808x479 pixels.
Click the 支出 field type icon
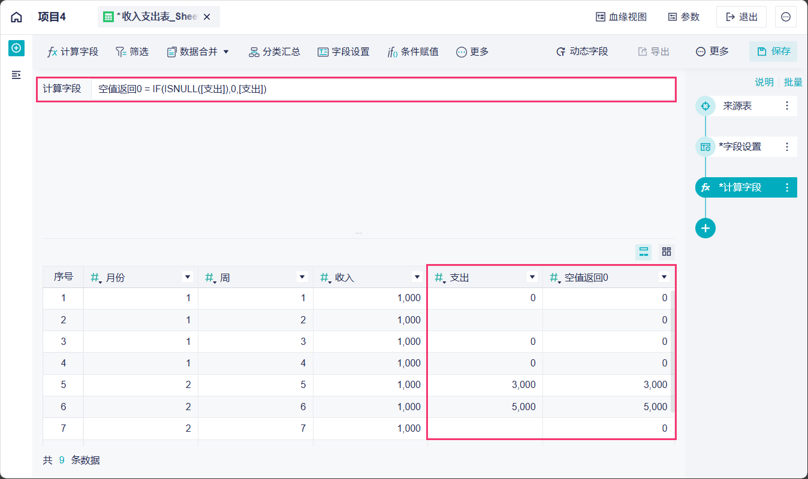(x=440, y=277)
